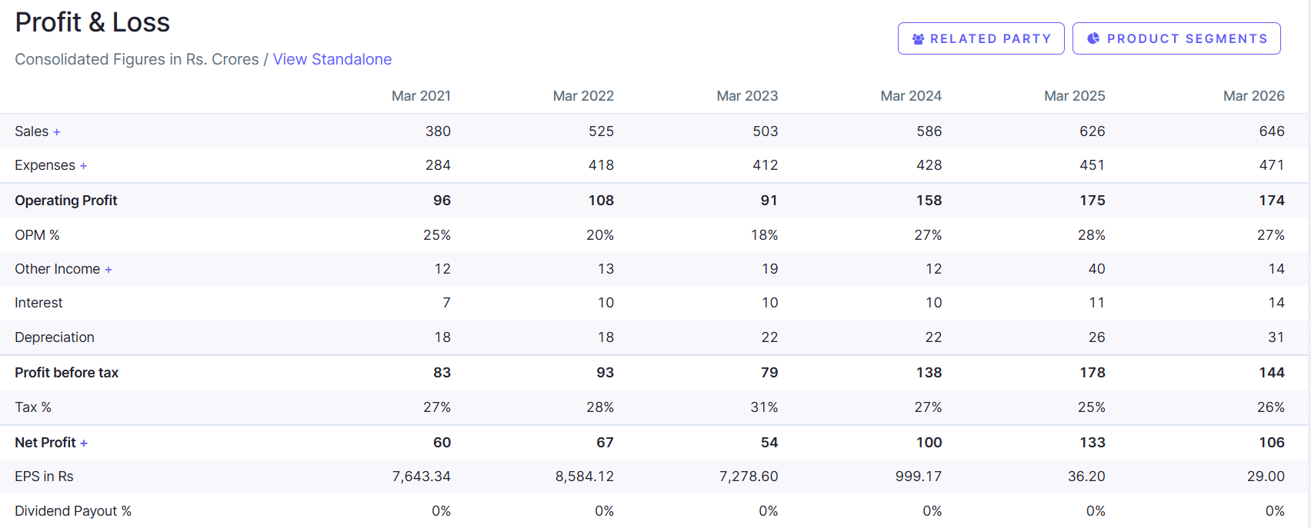Click the Mar 2024 column header
Screen dimensions: 1311x528
pyautogui.click(x=911, y=96)
